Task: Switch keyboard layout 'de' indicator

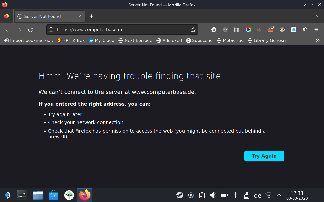Action: pyautogui.click(x=258, y=195)
